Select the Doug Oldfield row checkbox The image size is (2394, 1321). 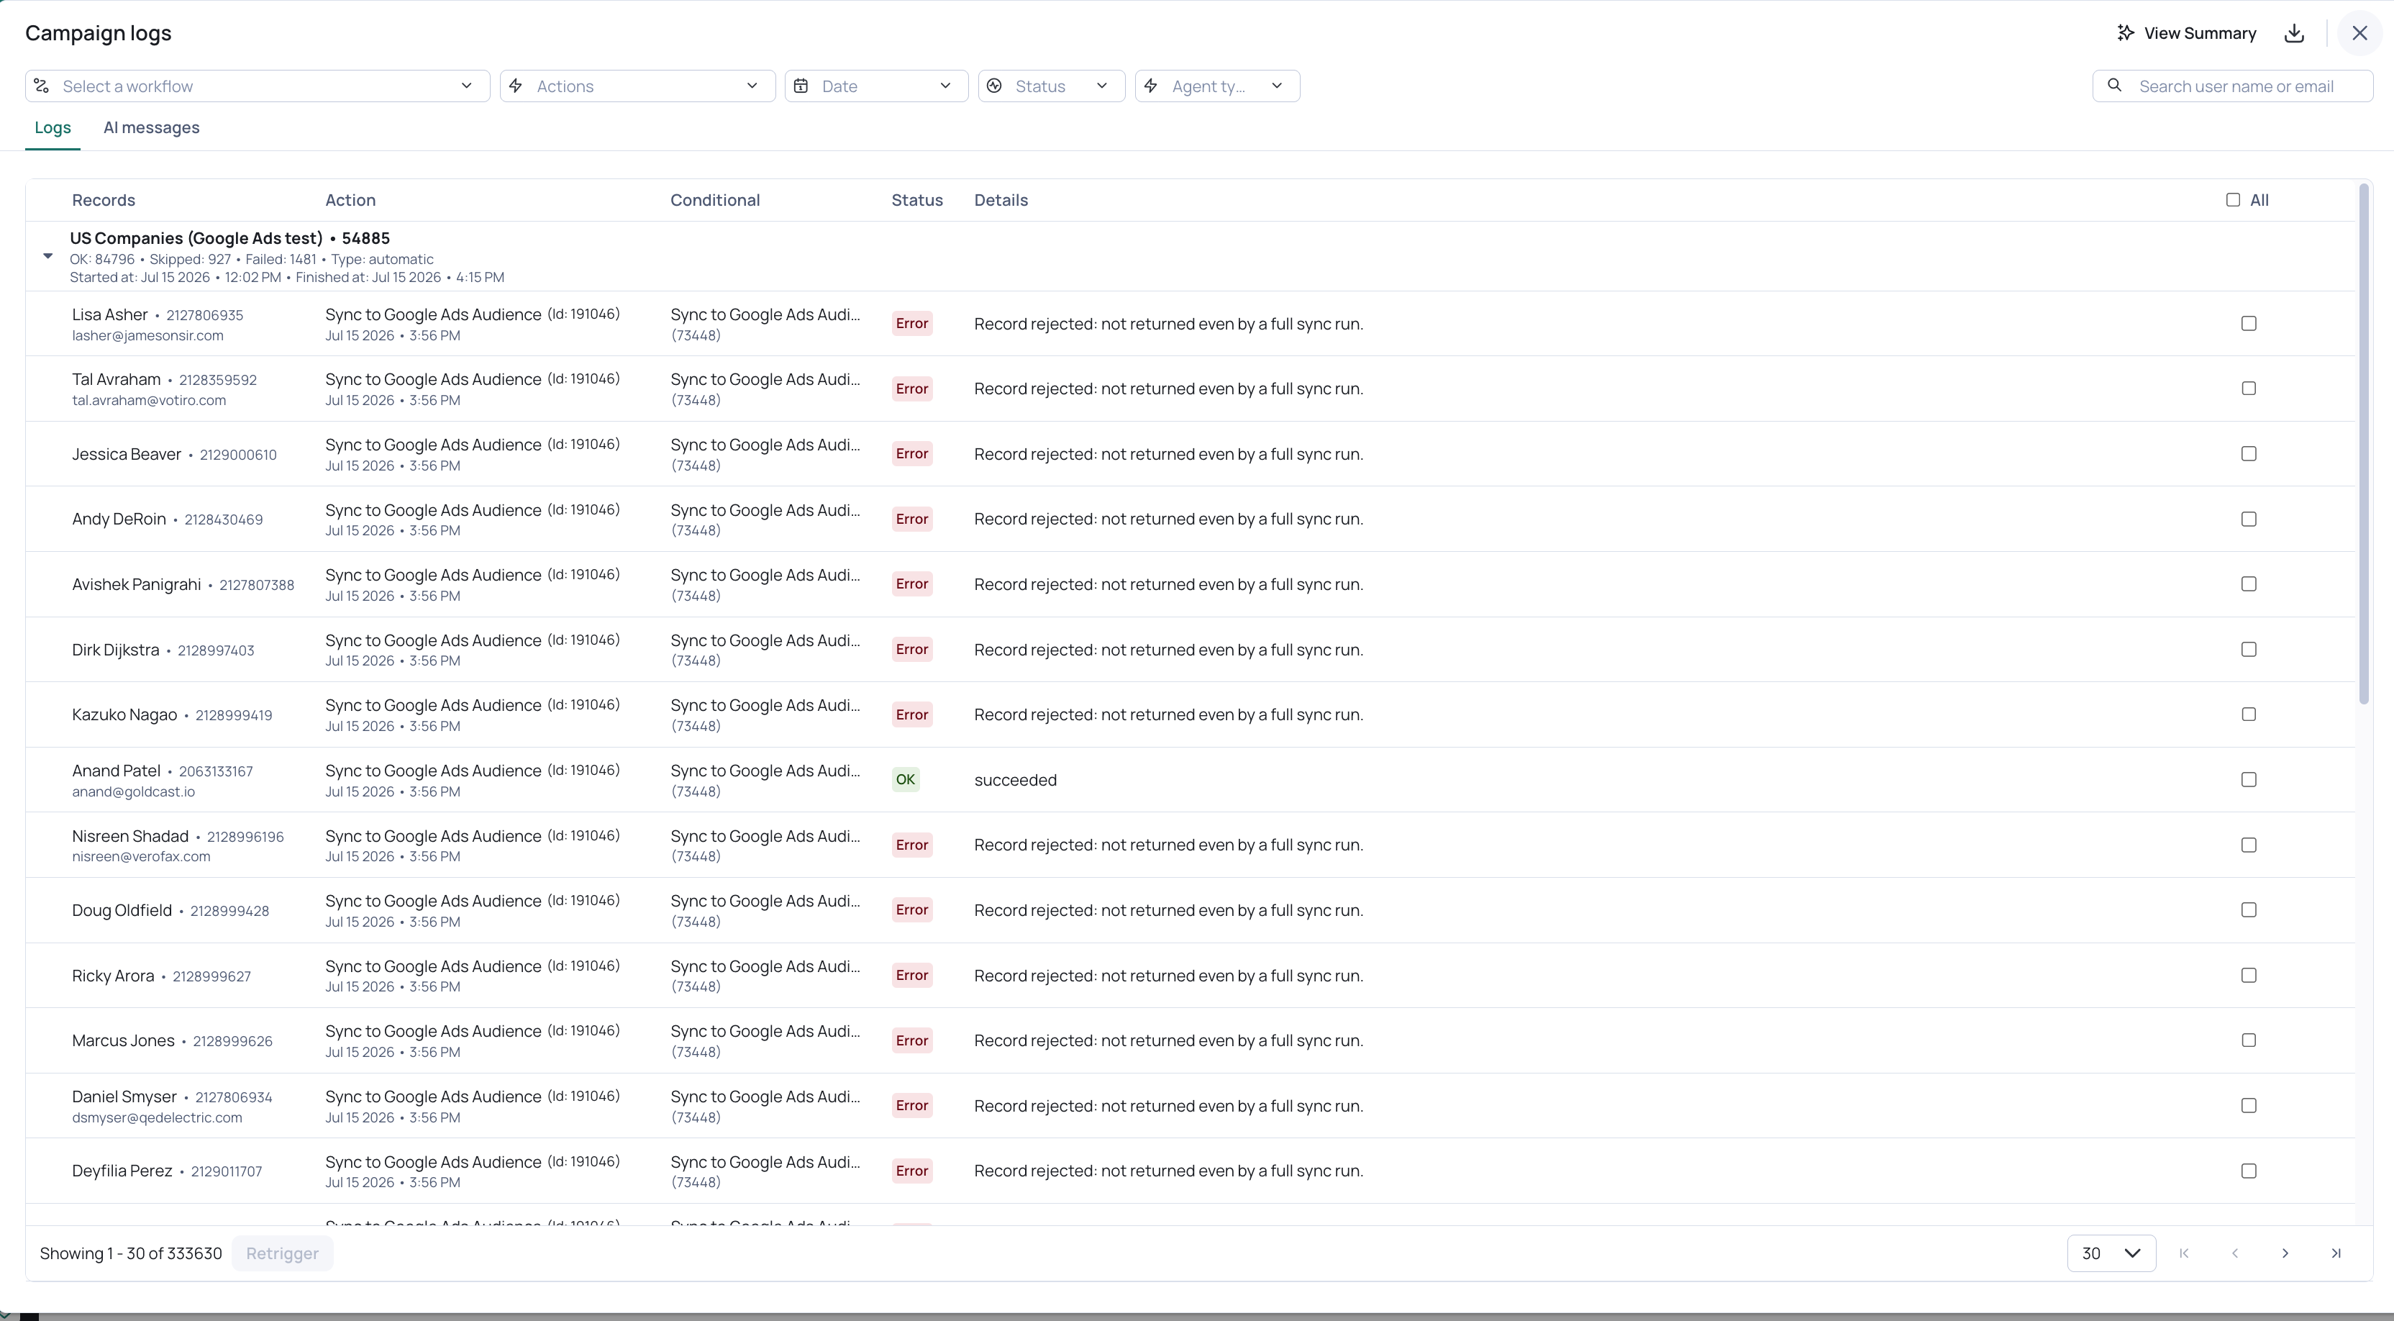point(2249,910)
